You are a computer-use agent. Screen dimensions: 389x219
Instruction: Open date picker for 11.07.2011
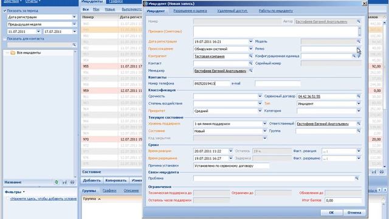[38, 32]
